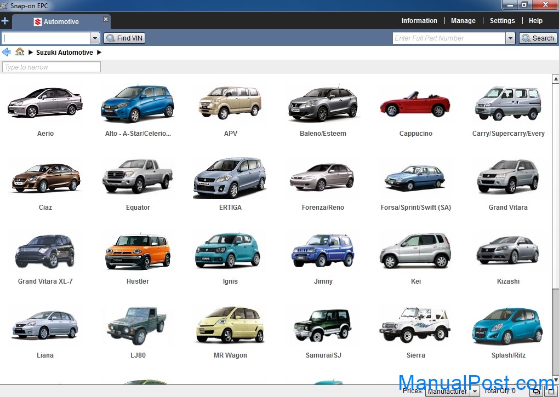Image resolution: width=559 pixels, height=397 pixels.
Task: Expand the VIN history dropdown
Action: 95,38
